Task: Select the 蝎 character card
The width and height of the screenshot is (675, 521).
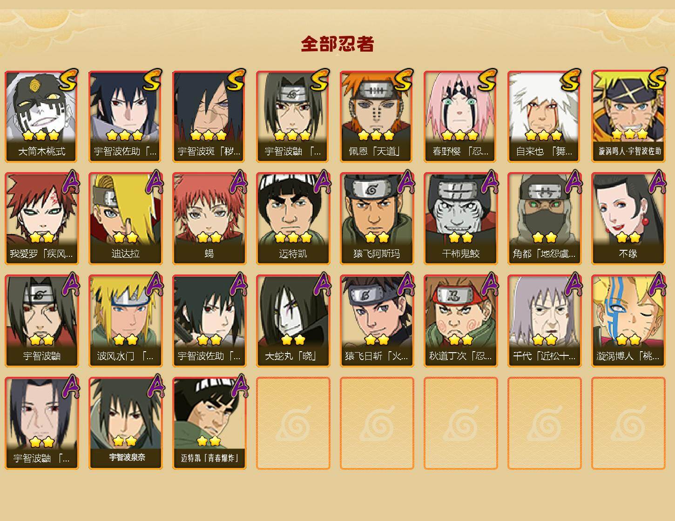Action: click(x=209, y=219)
